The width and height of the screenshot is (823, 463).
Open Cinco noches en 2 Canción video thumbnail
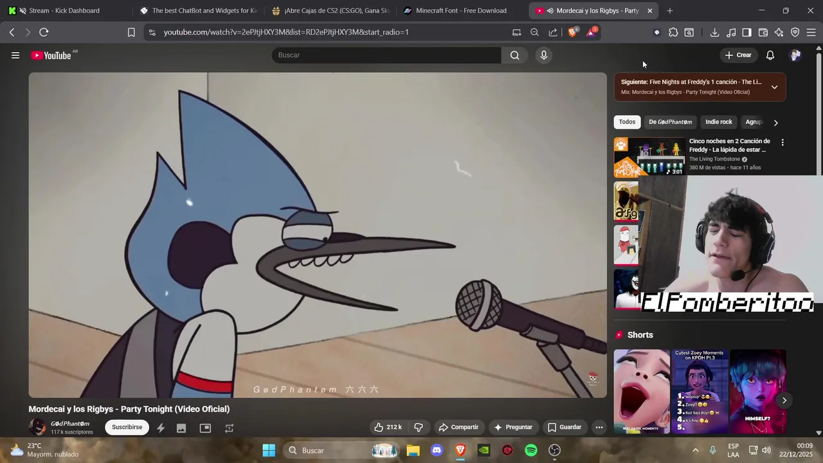coord(649,156)
